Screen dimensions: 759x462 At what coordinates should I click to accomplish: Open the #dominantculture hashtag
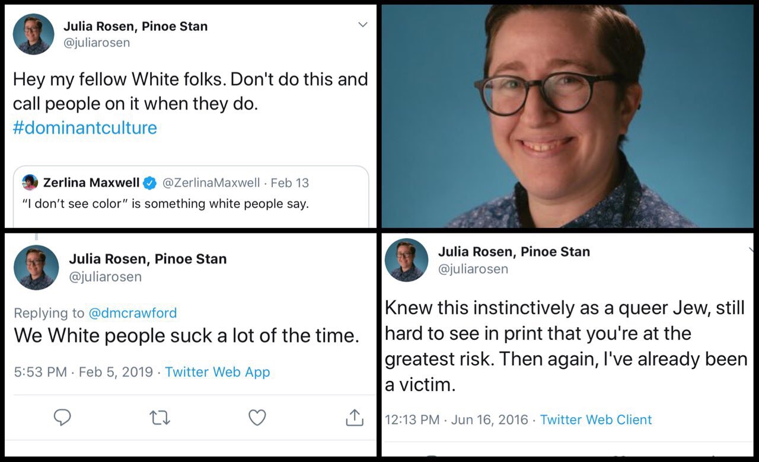85,128
